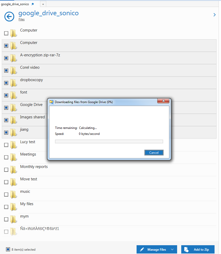Click the Lucy test folder icon
The height and width of the screenshot is (254, 221).
tap(13, 145)
